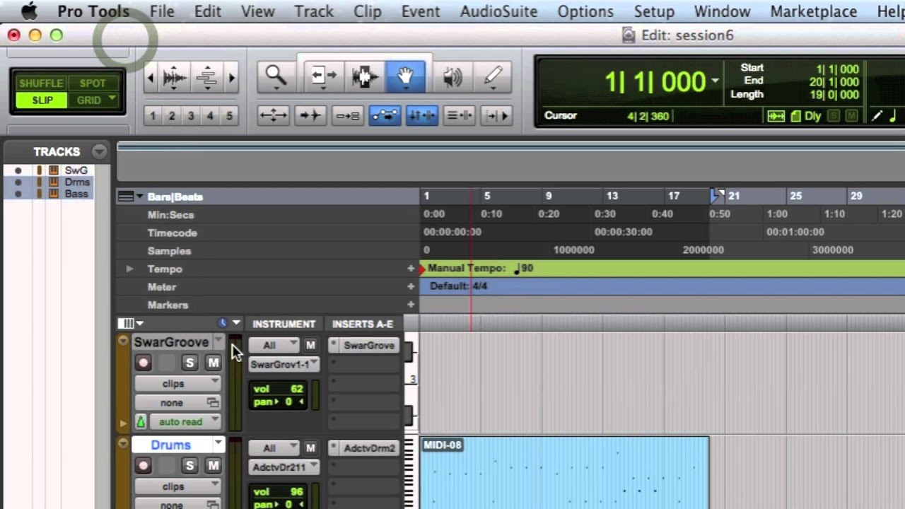This screenshot has height=509, width=905.
Task: Select the Selector waveform tool
Action: pos(365,76)
